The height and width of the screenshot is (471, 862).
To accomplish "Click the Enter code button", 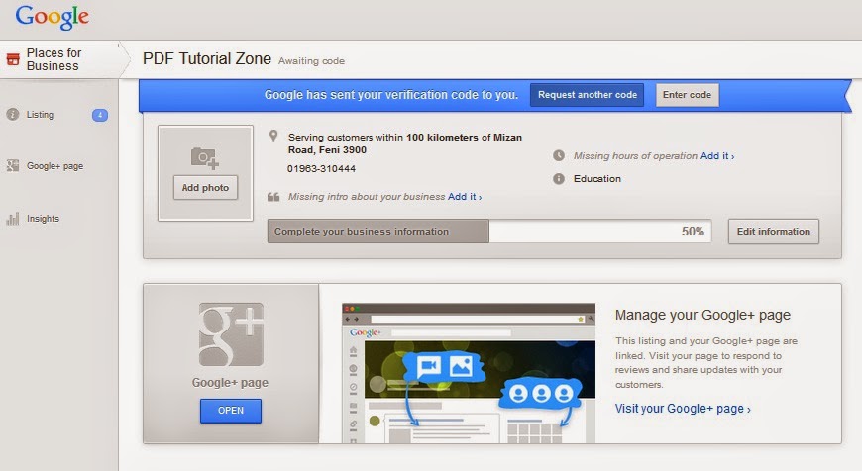I will point(687,95).
